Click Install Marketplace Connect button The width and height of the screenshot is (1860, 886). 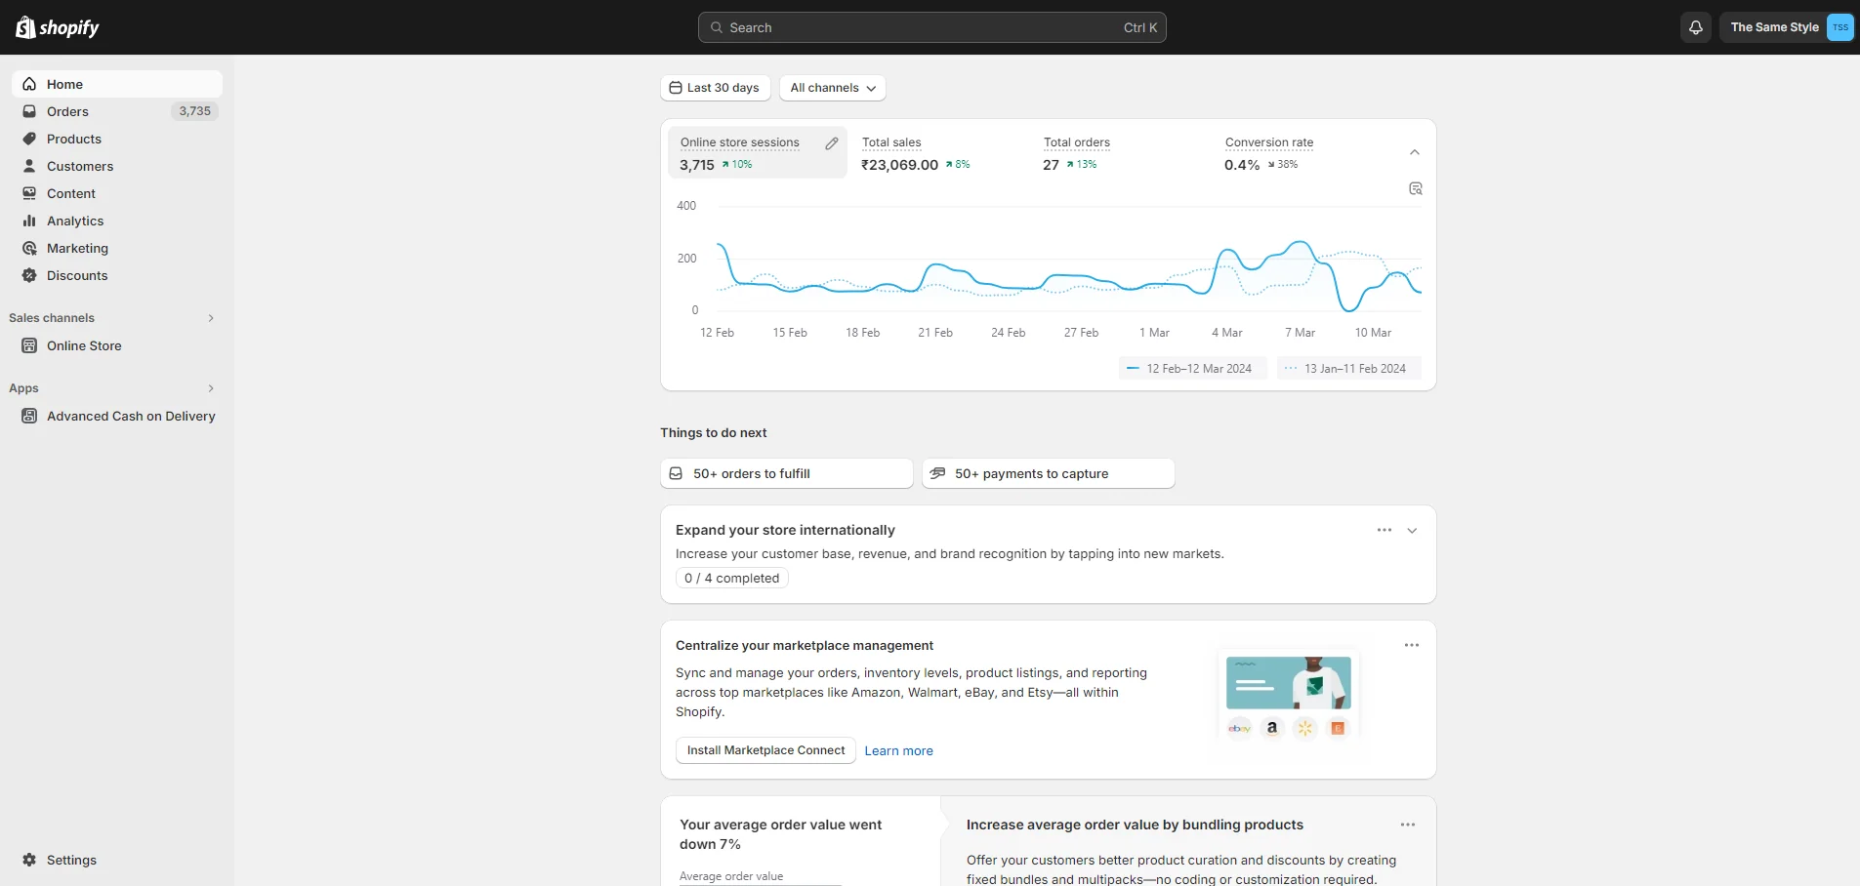[x=765, y=750]
